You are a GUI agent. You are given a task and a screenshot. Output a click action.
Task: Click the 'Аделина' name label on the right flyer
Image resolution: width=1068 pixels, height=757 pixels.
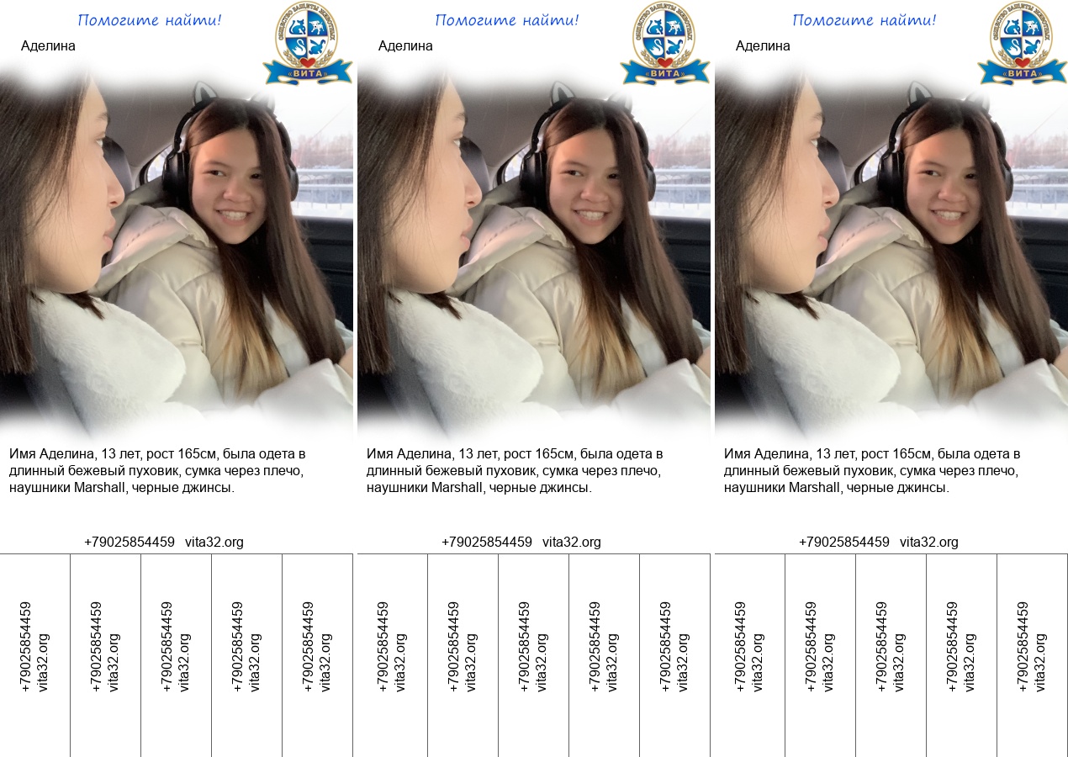coord(763,46)
